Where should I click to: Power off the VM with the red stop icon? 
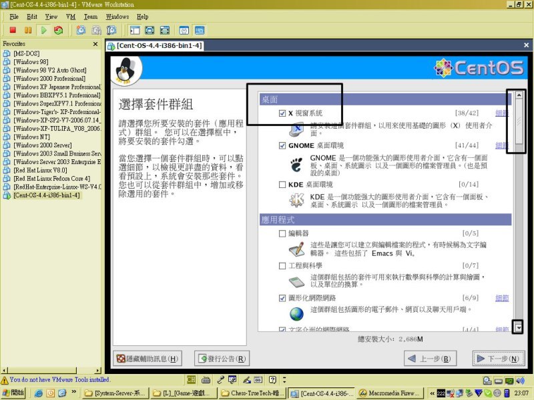pos(13,30)
